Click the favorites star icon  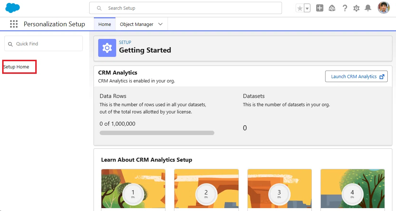[x=300, y=8]
